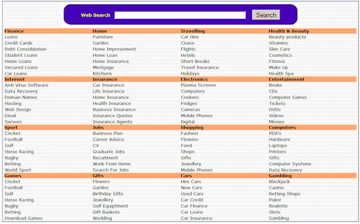Viewport: 360px width, 224px height.
Task: Open the Plasma Screens link
Action: pyautogui.click(x=198, y=85)
